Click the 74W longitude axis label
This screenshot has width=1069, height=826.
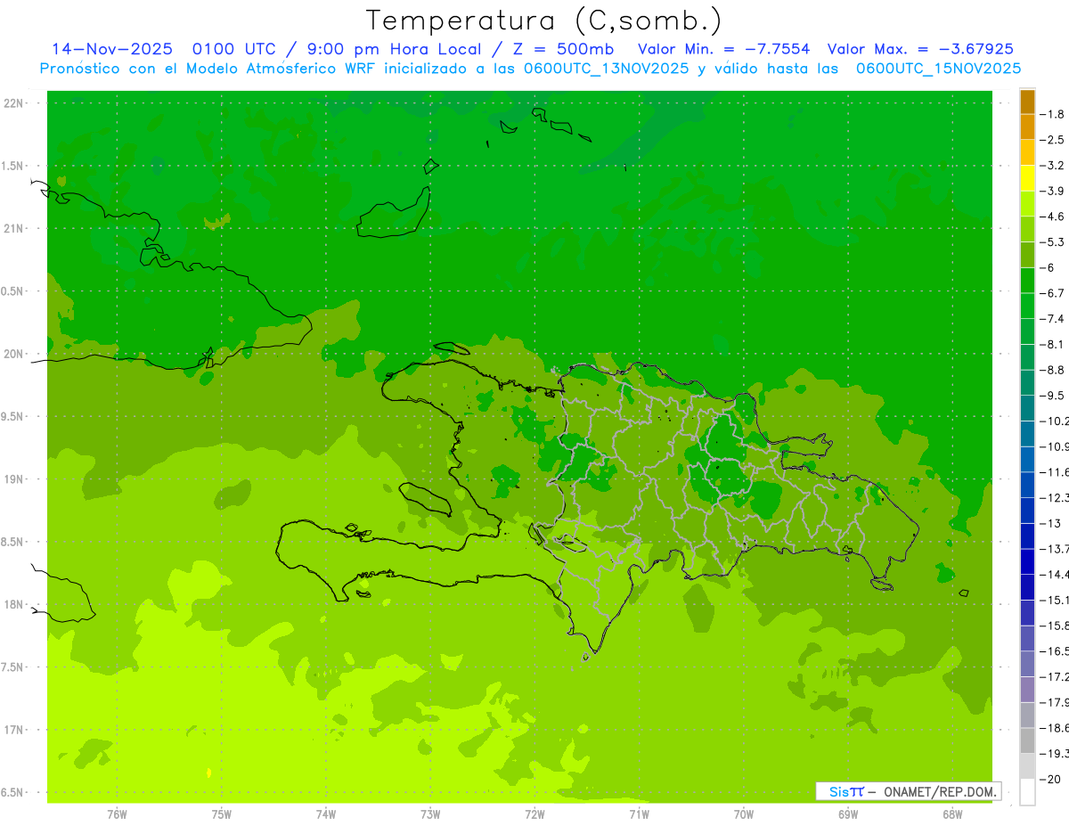(326, 814)
